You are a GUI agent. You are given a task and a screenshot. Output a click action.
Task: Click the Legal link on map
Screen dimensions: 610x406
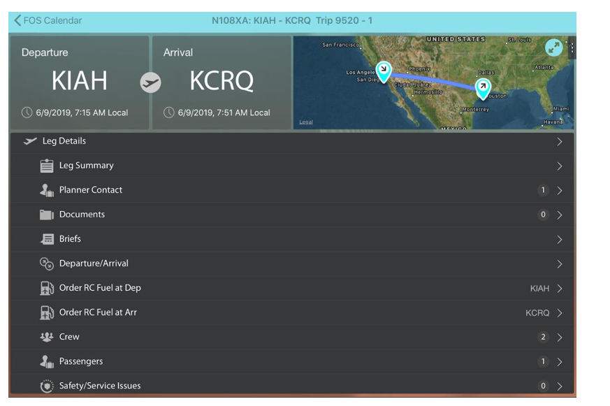[x=306, y=122]
